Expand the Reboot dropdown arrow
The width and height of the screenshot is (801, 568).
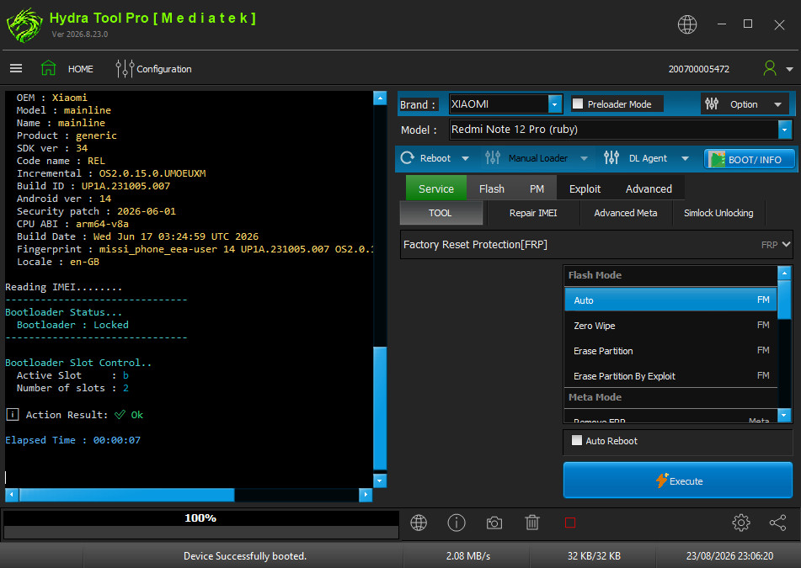(x=466, y=159)
